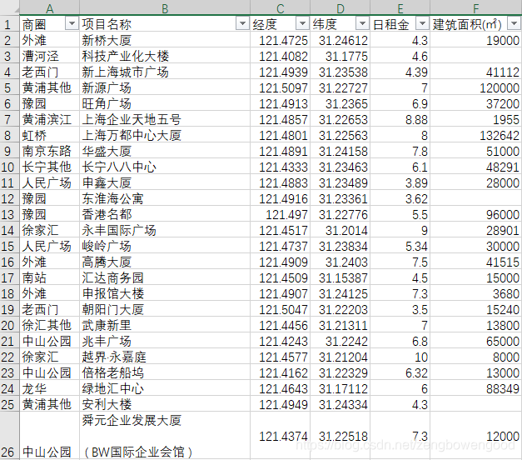Click cell containing 峻岭广场
The image size is (522, 460).
pyautogui.click(x=165, y=246)
